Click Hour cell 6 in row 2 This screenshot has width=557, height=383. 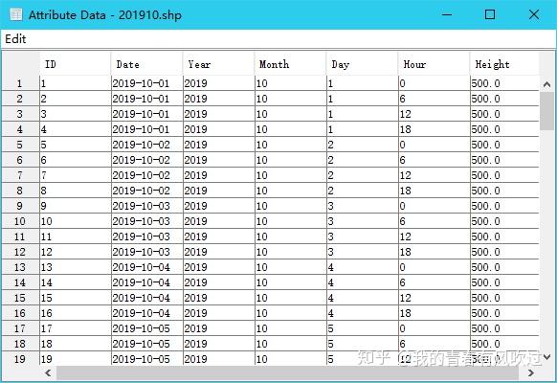click(x=434, y=99)
